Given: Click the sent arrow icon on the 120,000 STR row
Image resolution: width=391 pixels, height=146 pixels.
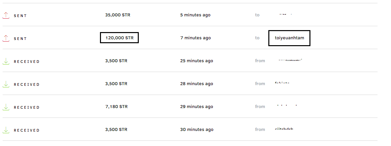Looking at the screenshot, I should [6, 38].
